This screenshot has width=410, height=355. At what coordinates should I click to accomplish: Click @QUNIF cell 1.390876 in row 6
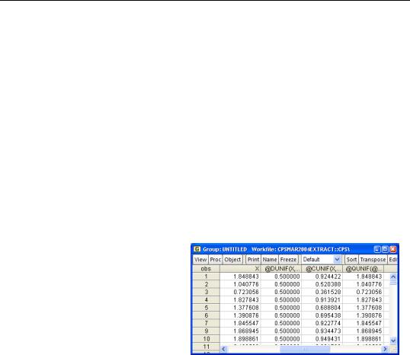(x=364, y=315)
